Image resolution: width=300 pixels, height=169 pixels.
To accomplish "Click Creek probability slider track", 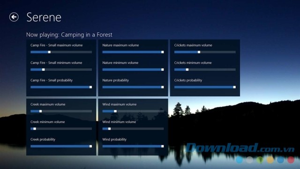I will click(61, 146).
